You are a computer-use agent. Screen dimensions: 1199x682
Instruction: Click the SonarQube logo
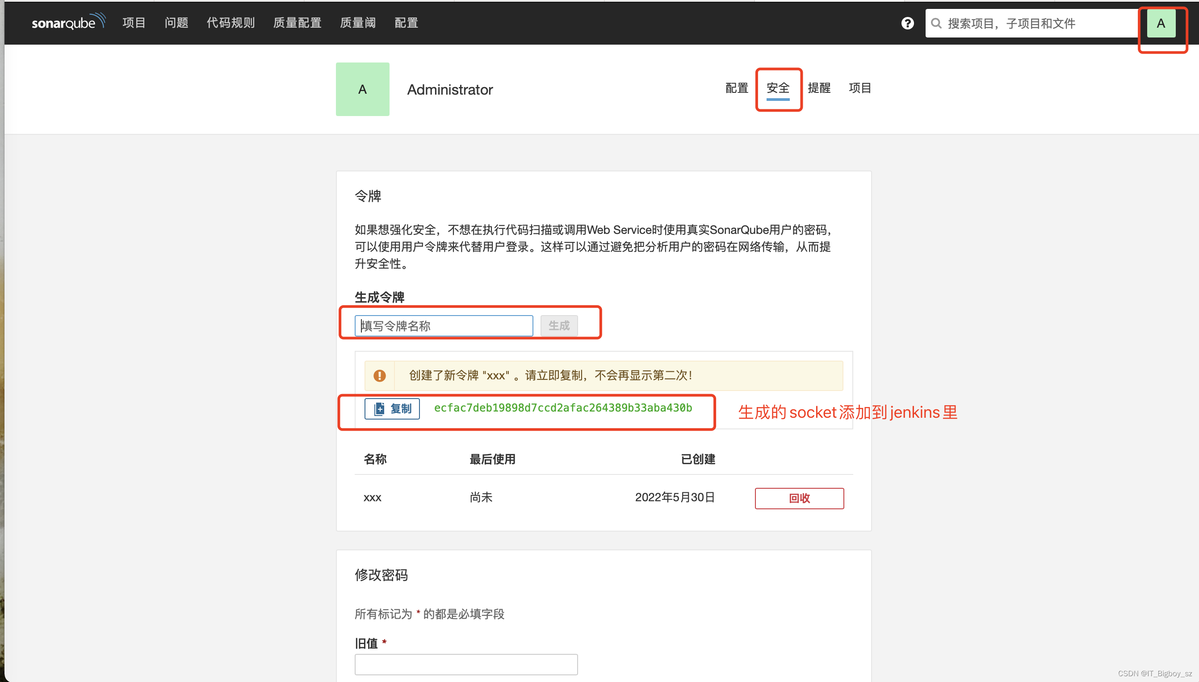(68, 22)
